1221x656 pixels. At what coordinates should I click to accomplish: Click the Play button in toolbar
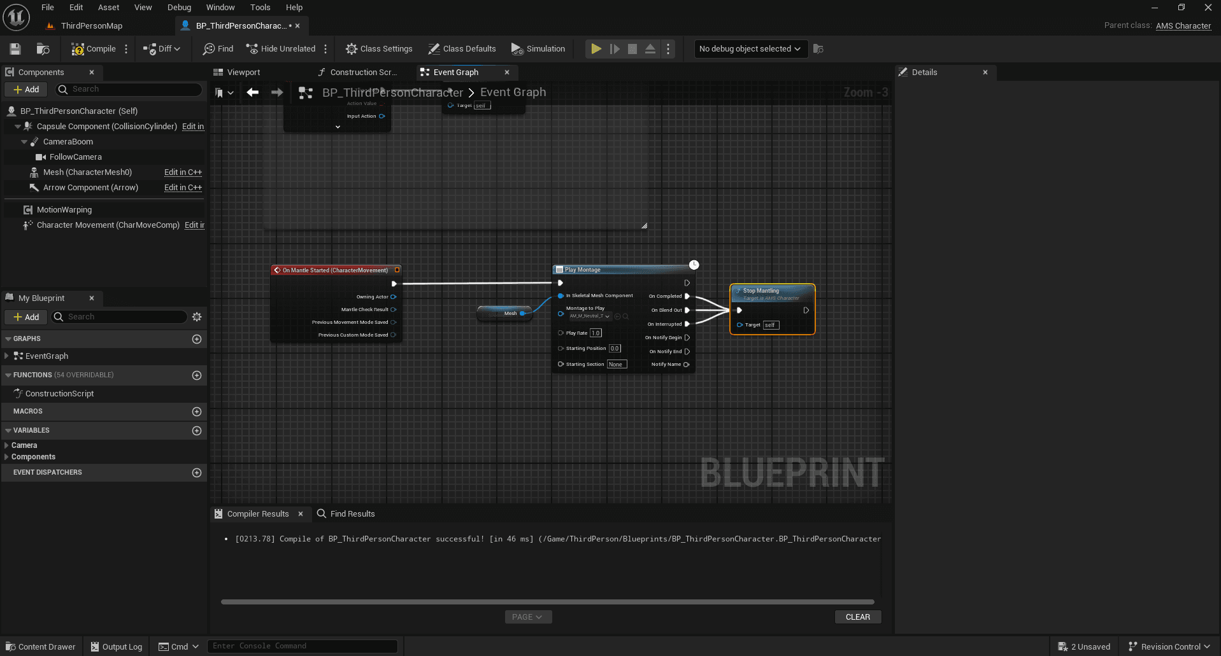point(596,49)
